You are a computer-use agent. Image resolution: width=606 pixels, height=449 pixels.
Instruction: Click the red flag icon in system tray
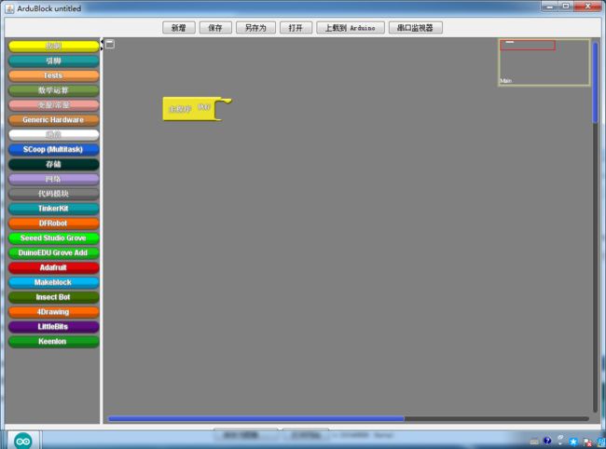pyautogui.click(x=587, y=442)
